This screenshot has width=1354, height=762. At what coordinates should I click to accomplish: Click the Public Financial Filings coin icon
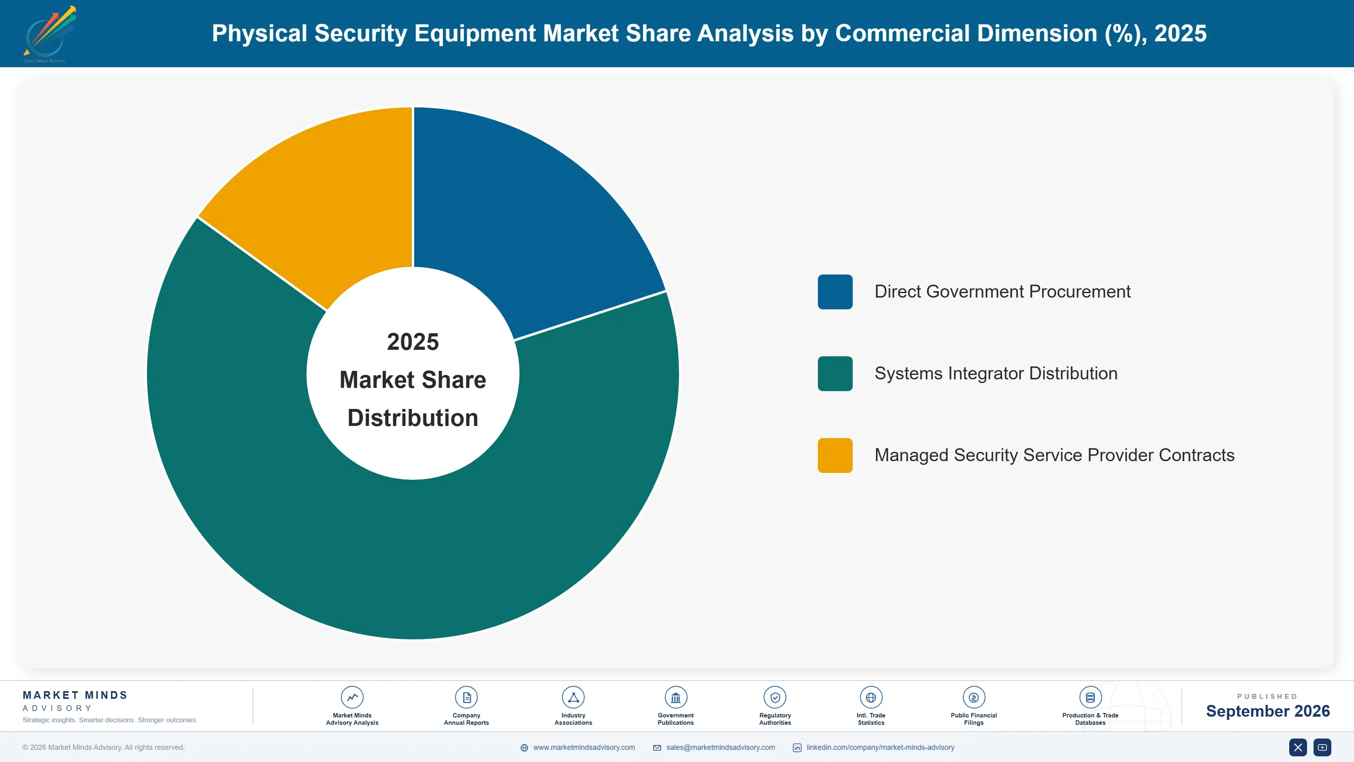click(973, 697)
